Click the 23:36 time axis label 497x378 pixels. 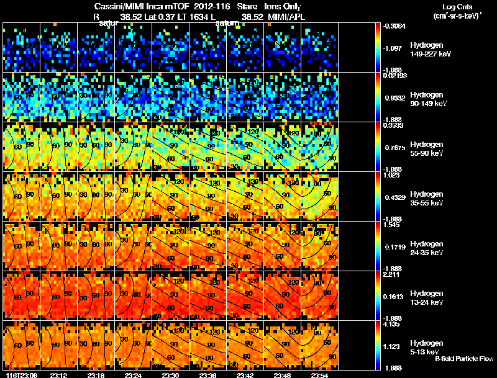pos(207,375)
